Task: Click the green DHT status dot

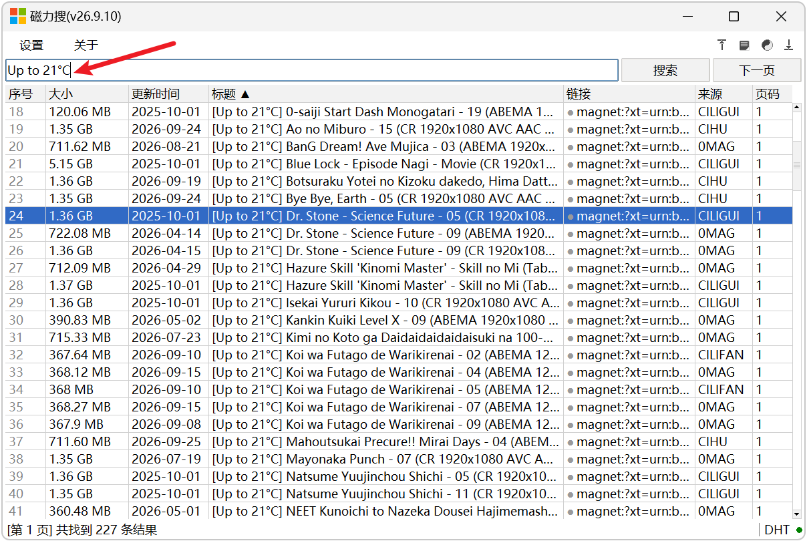Action: 798,530
